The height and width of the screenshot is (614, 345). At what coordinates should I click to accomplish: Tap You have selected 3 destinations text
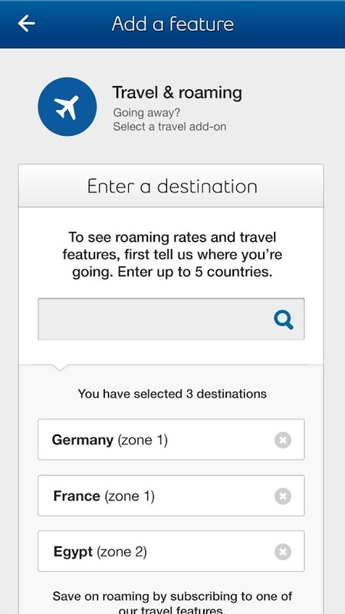coord(172,394)
